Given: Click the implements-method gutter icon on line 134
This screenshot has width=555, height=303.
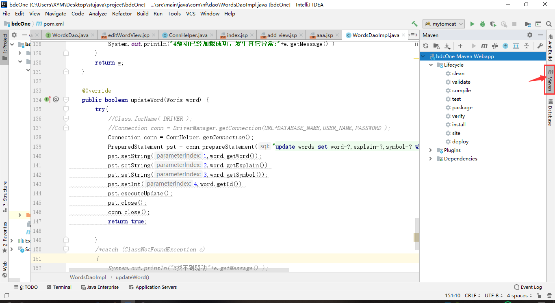Looking at the screenshot, I should click(x=47, y=99).
